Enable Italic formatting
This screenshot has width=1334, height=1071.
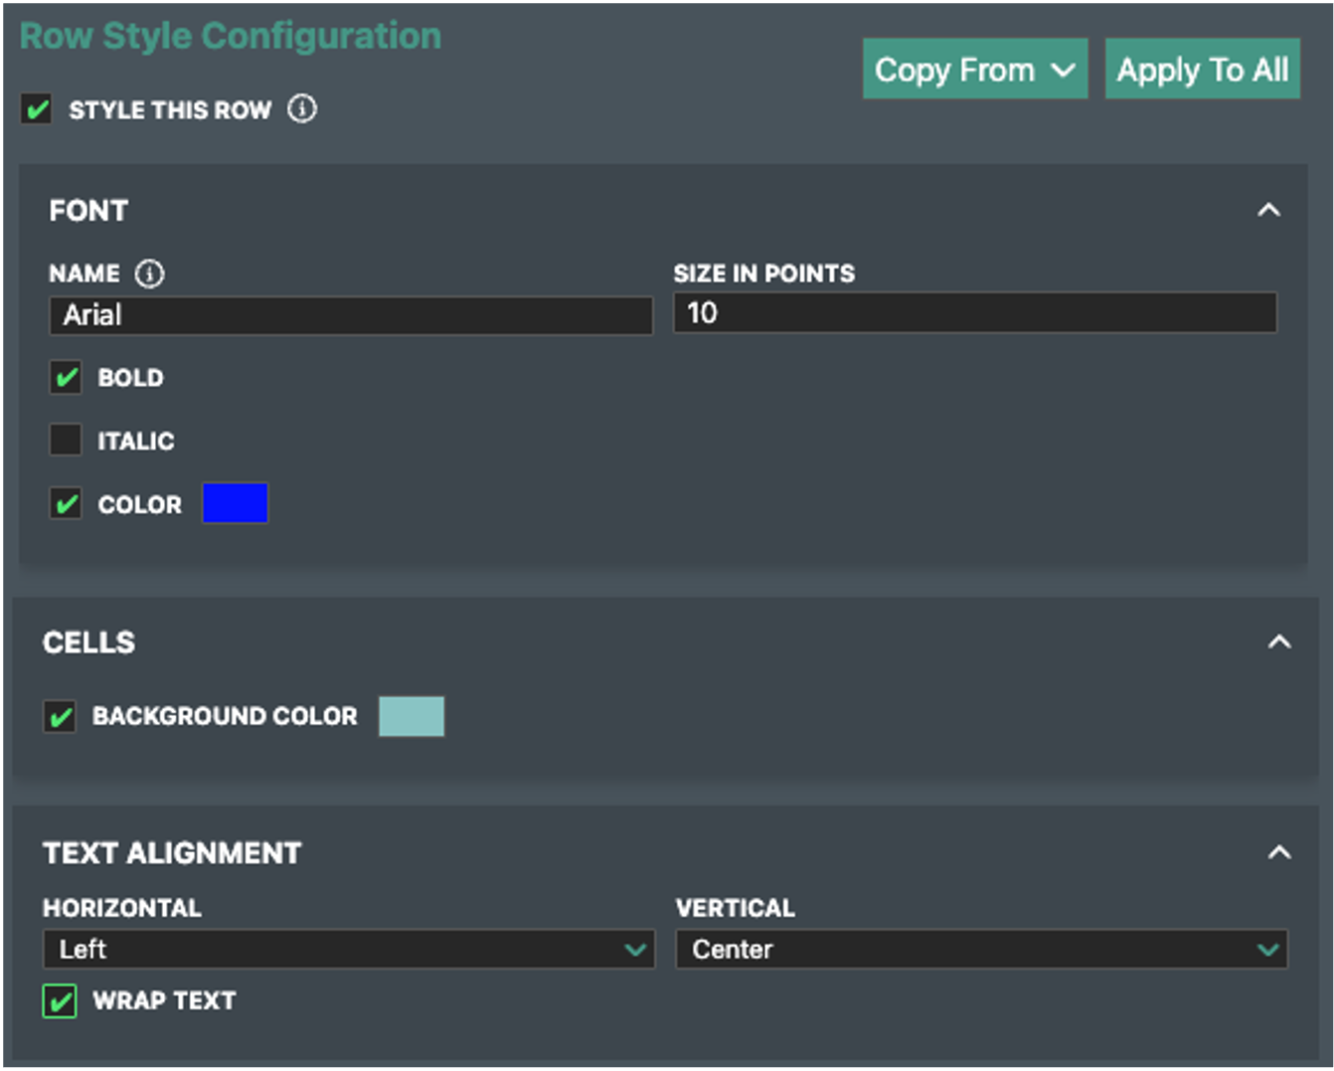[66, 440]
